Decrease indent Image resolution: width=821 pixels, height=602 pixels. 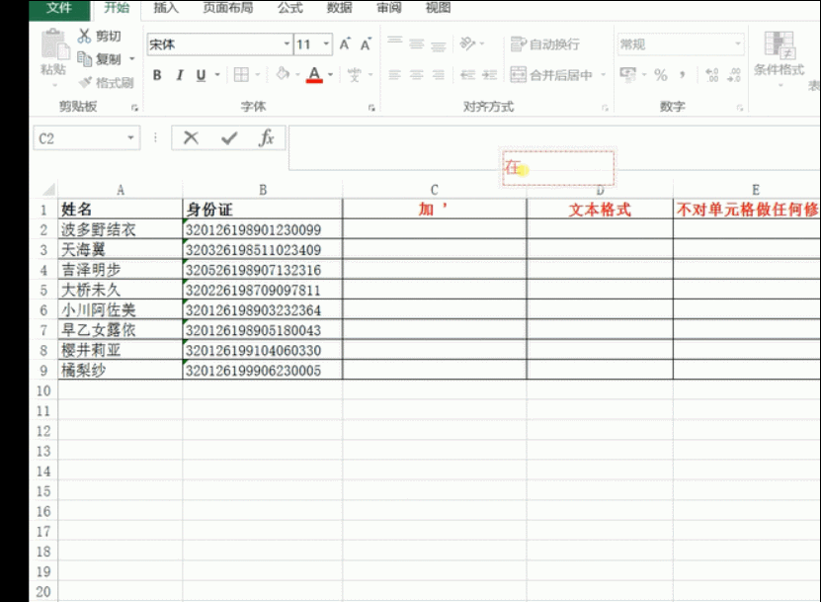click(x=467, y=75)
